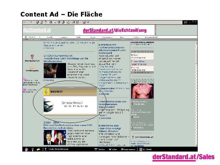Click the Messenger toolbar icon
The height and width of the screenshot is (165, 220).
88,22
